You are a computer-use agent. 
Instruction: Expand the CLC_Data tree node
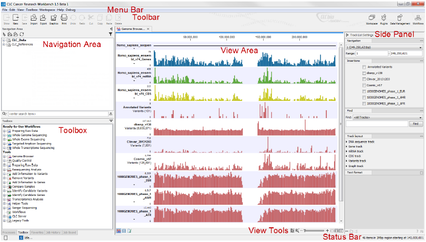click(x=4, y=40)
